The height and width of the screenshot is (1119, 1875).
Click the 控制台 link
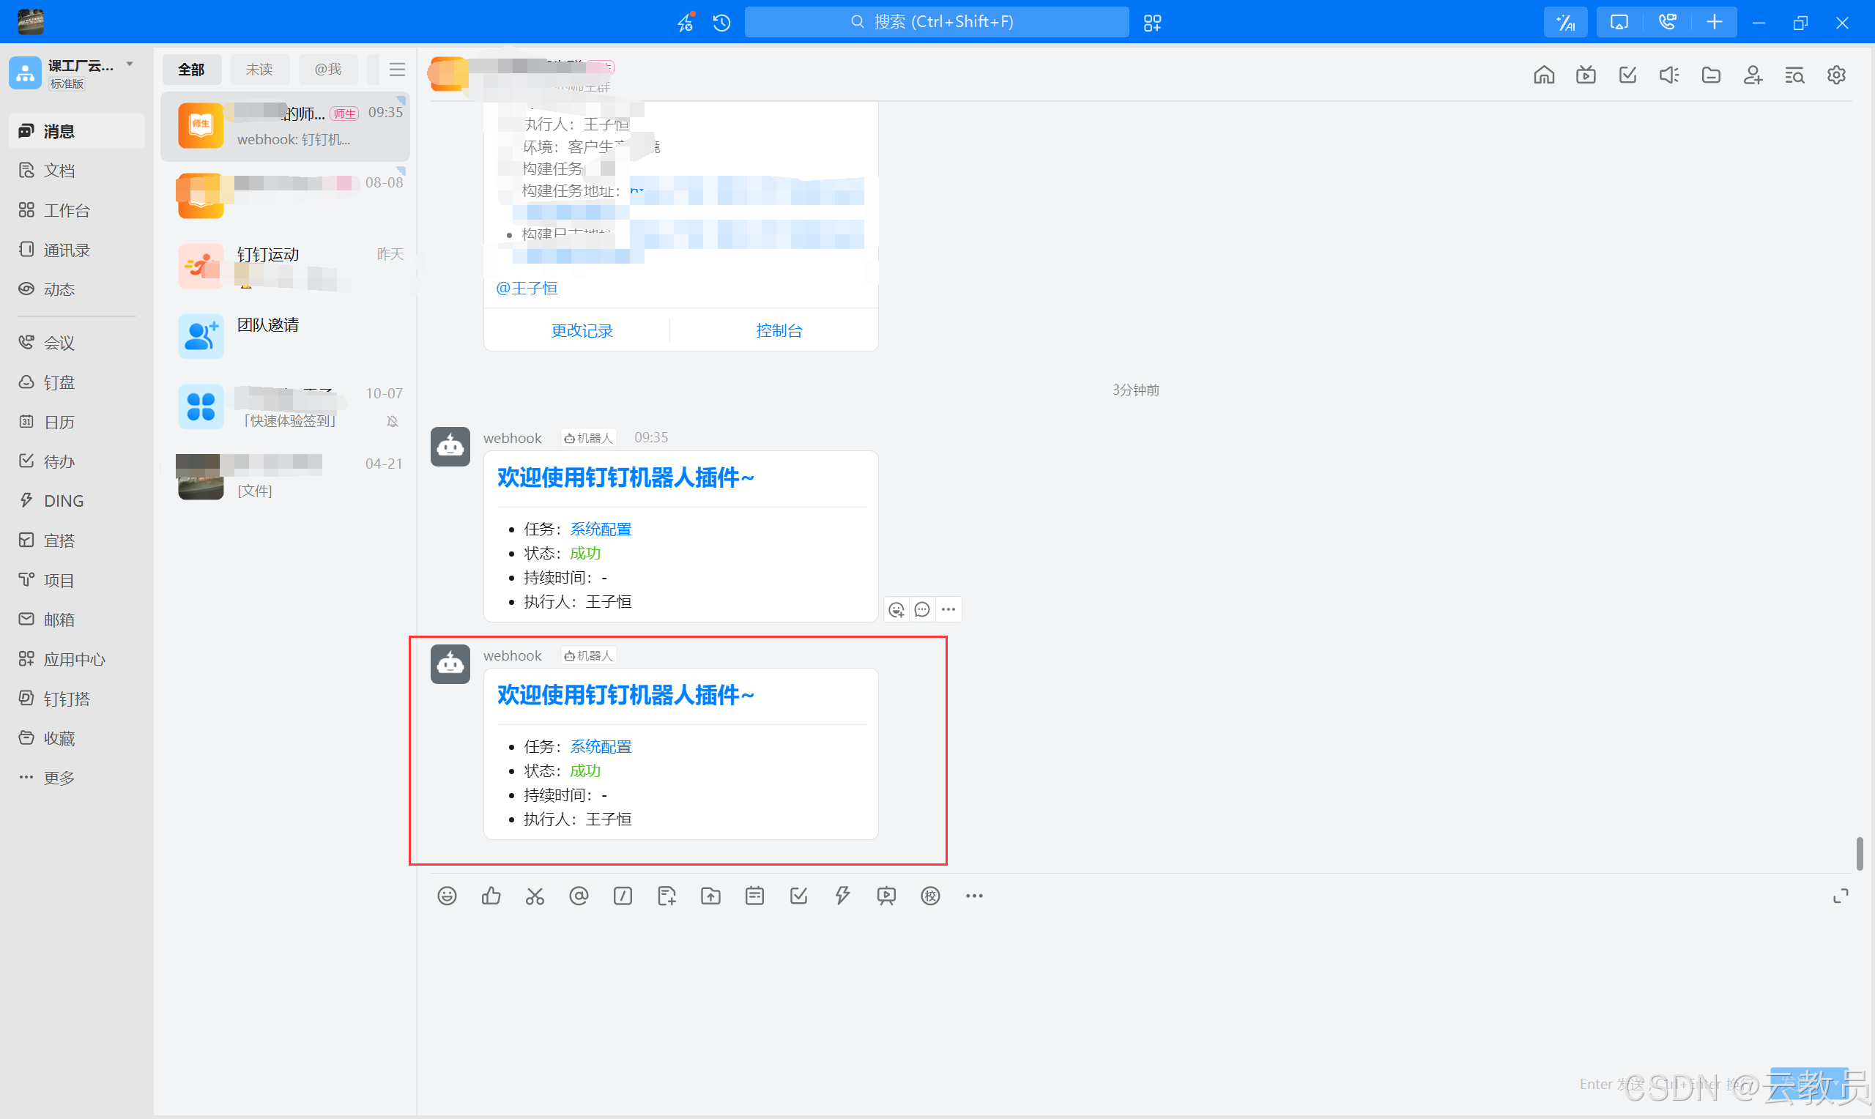(x=779, y=330)
